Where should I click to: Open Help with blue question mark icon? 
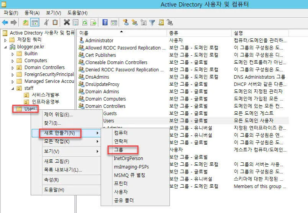coord(104,23)
